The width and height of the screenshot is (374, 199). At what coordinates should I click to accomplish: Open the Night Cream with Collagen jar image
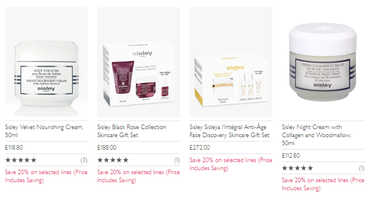323,62
